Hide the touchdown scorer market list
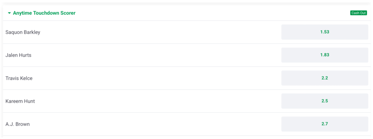 click(x=9, y=13)
